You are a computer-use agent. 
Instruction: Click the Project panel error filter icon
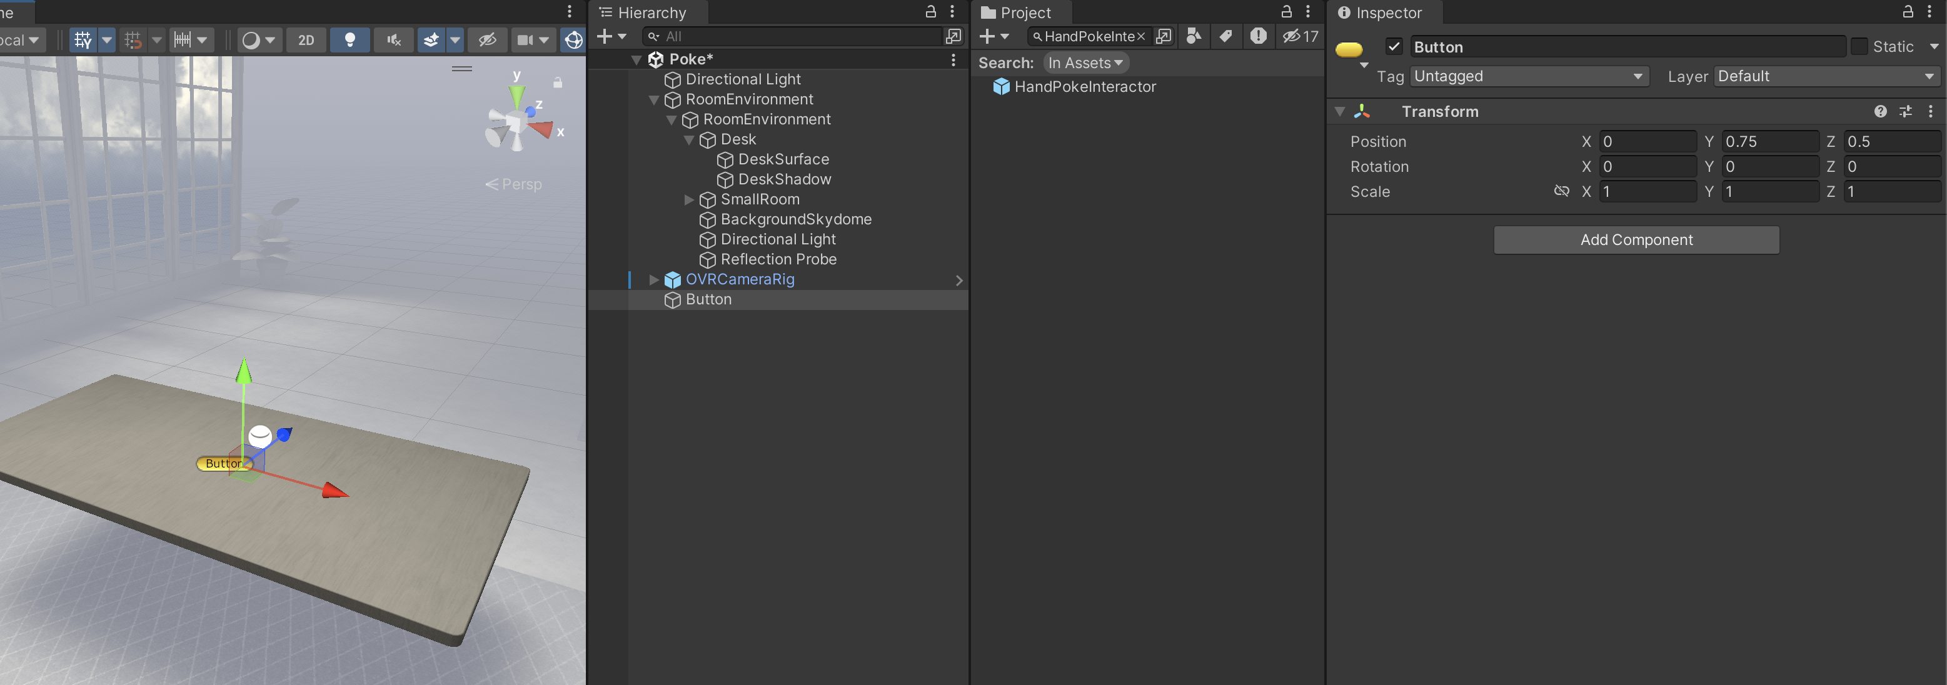1258,36
